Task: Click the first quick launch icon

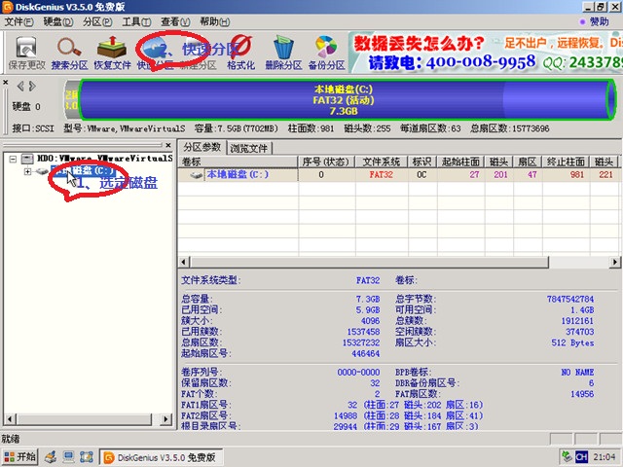Action: click(x=51, y=457)
